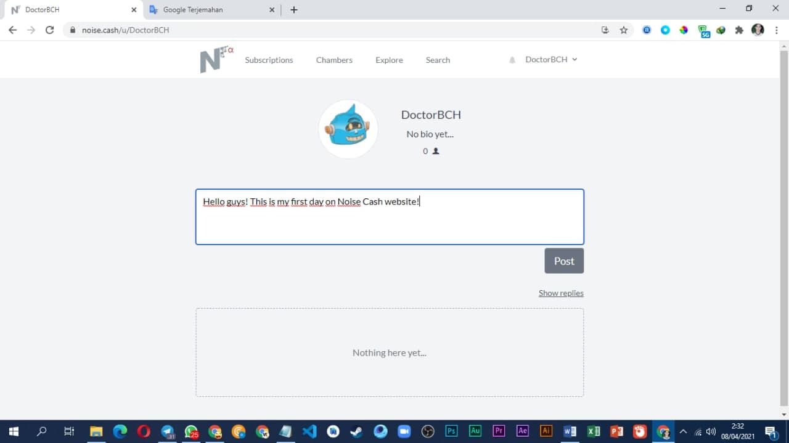The width and height of the screenshot is (789, 443).
Task: Open the color wheel extension
Action: 684,30
